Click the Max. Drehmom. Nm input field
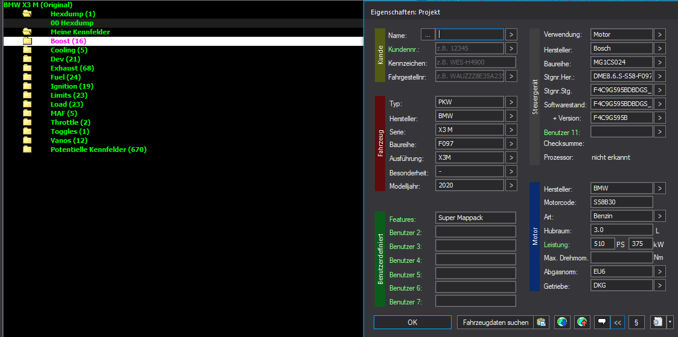 621,257
